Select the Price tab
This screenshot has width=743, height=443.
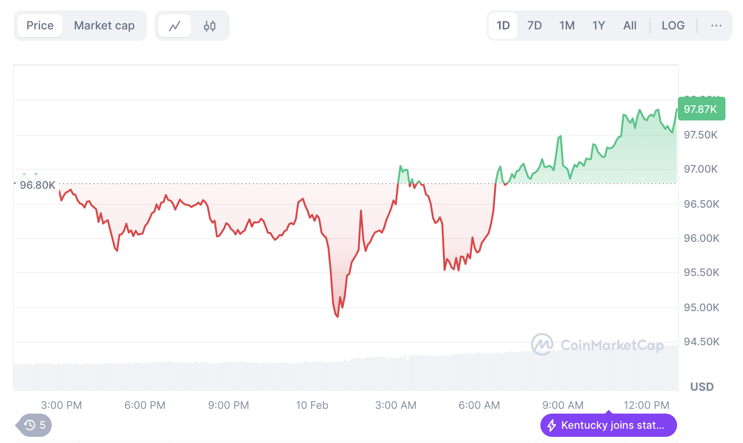(x=40, y=26)
